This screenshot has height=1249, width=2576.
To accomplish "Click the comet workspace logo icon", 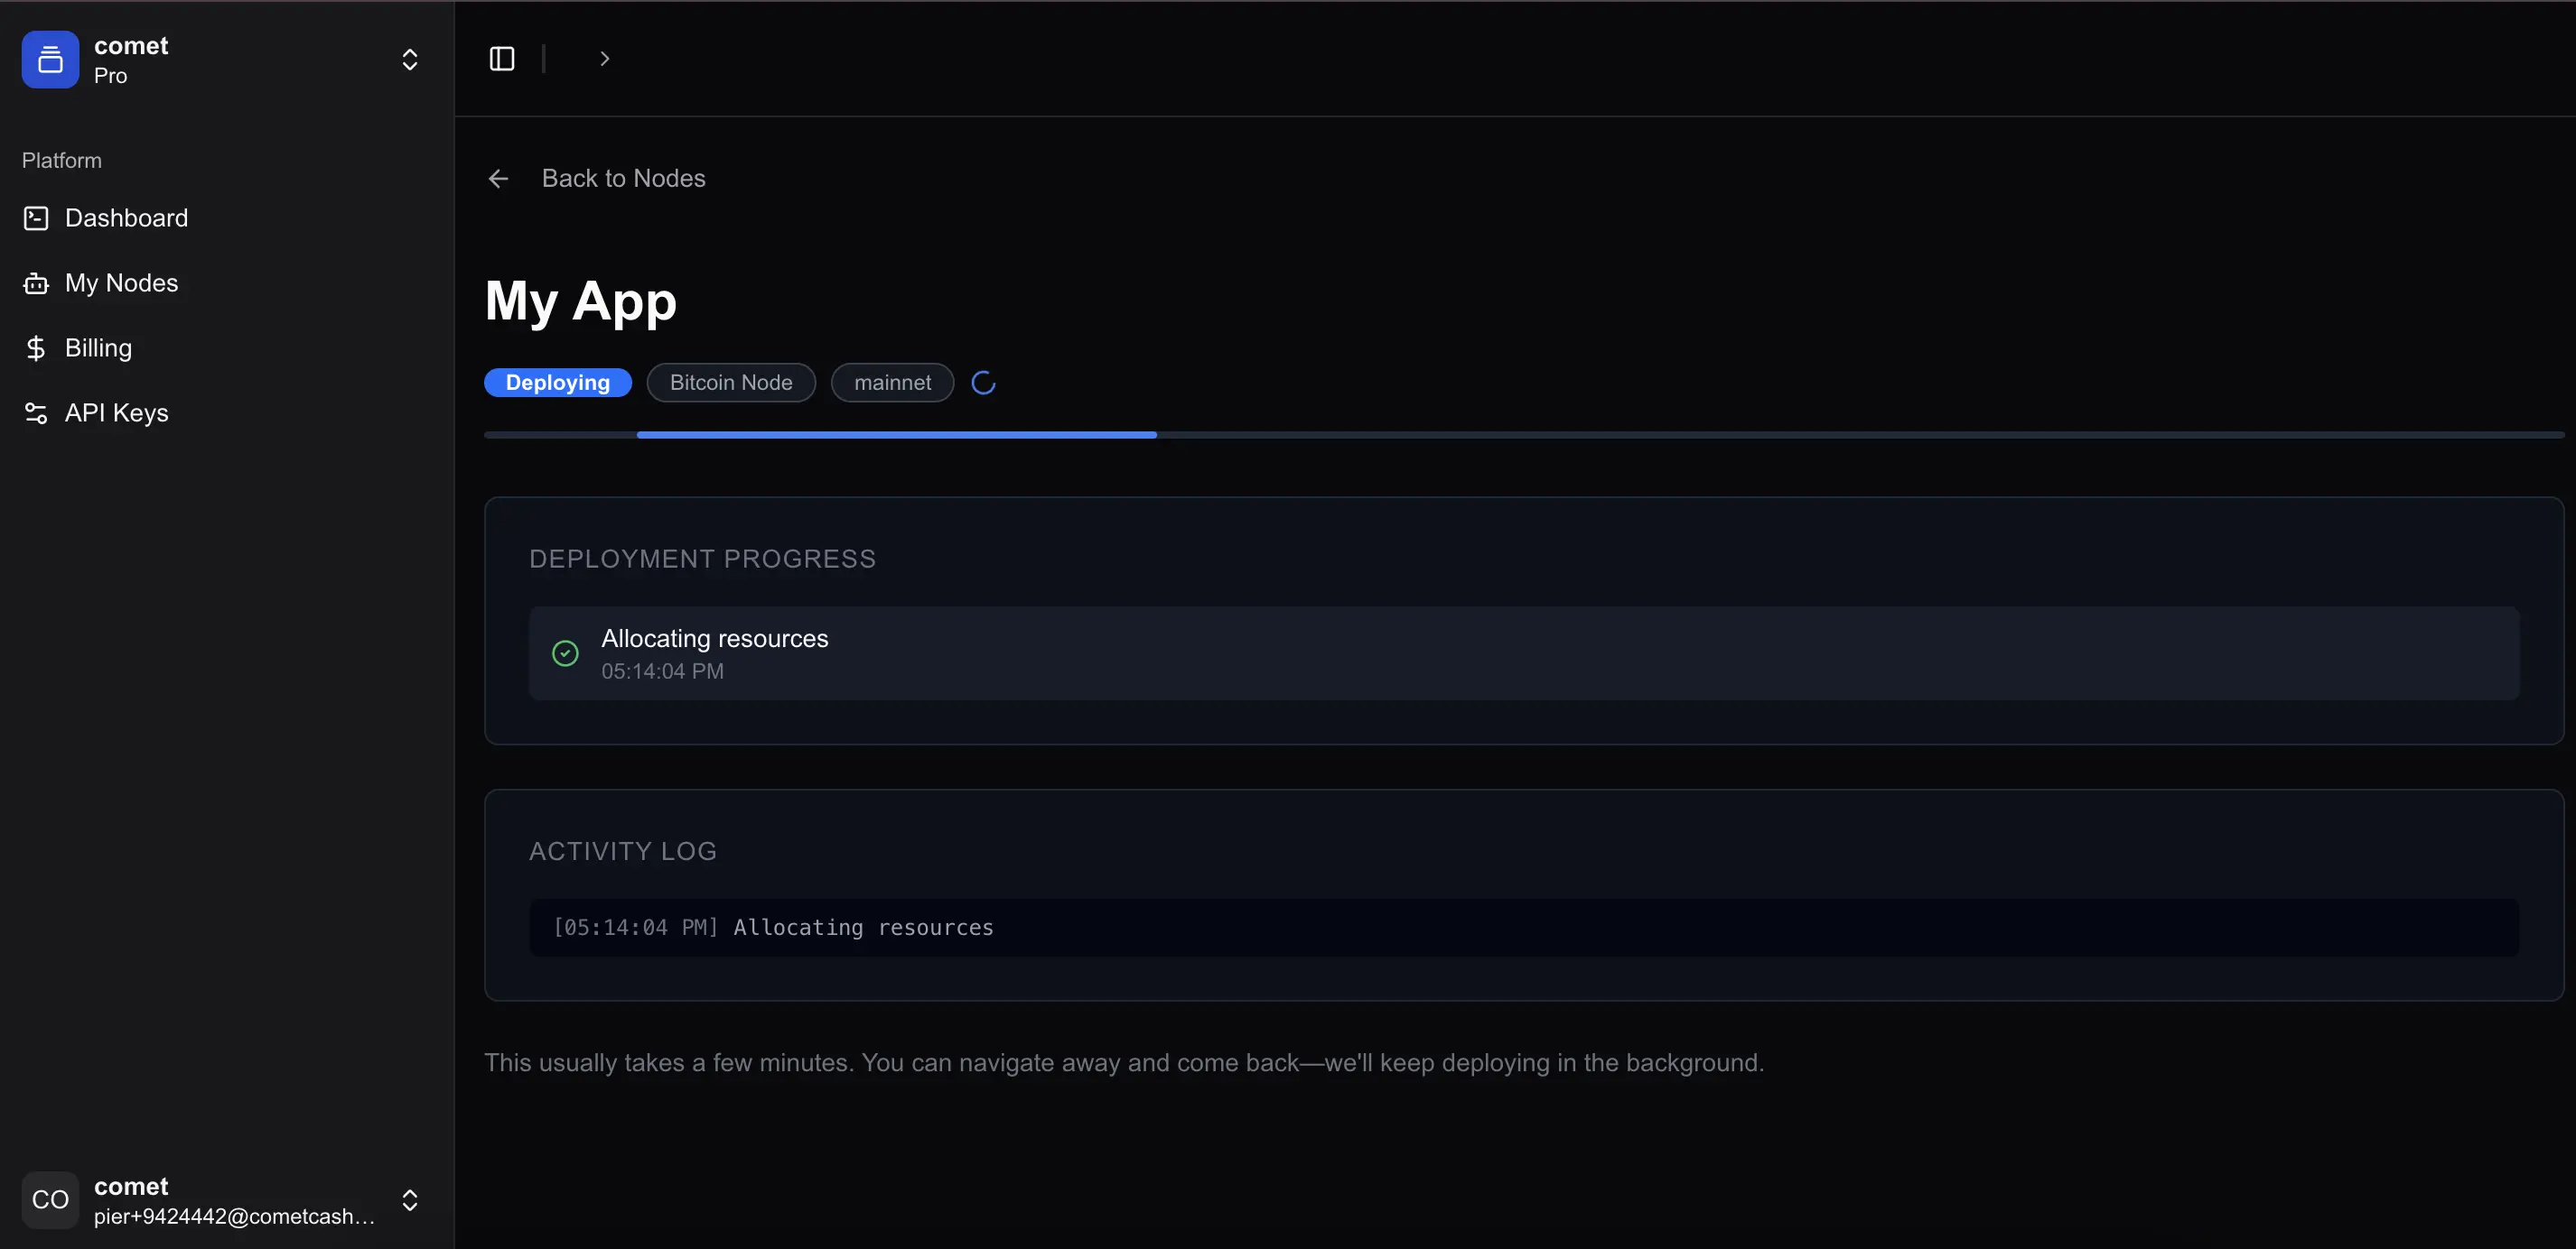I will click(x=50, y=60).
